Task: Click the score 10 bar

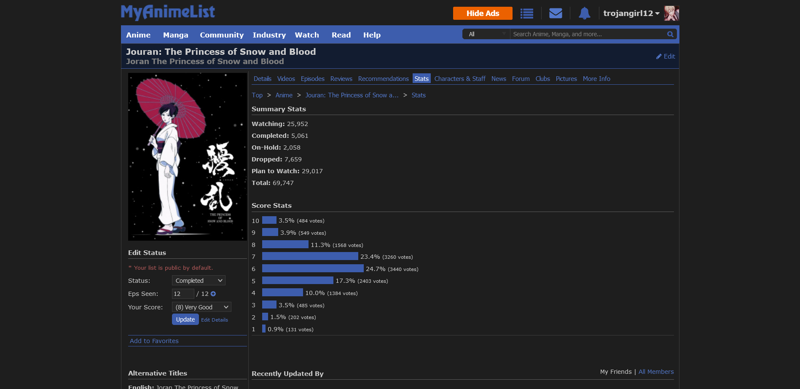Action: (x=269, y=220)
